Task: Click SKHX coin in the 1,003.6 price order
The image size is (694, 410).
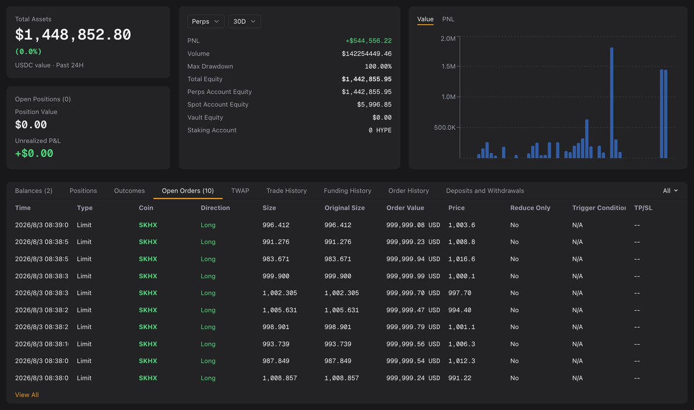Action: pyautogui.click(x=148, y=225)
